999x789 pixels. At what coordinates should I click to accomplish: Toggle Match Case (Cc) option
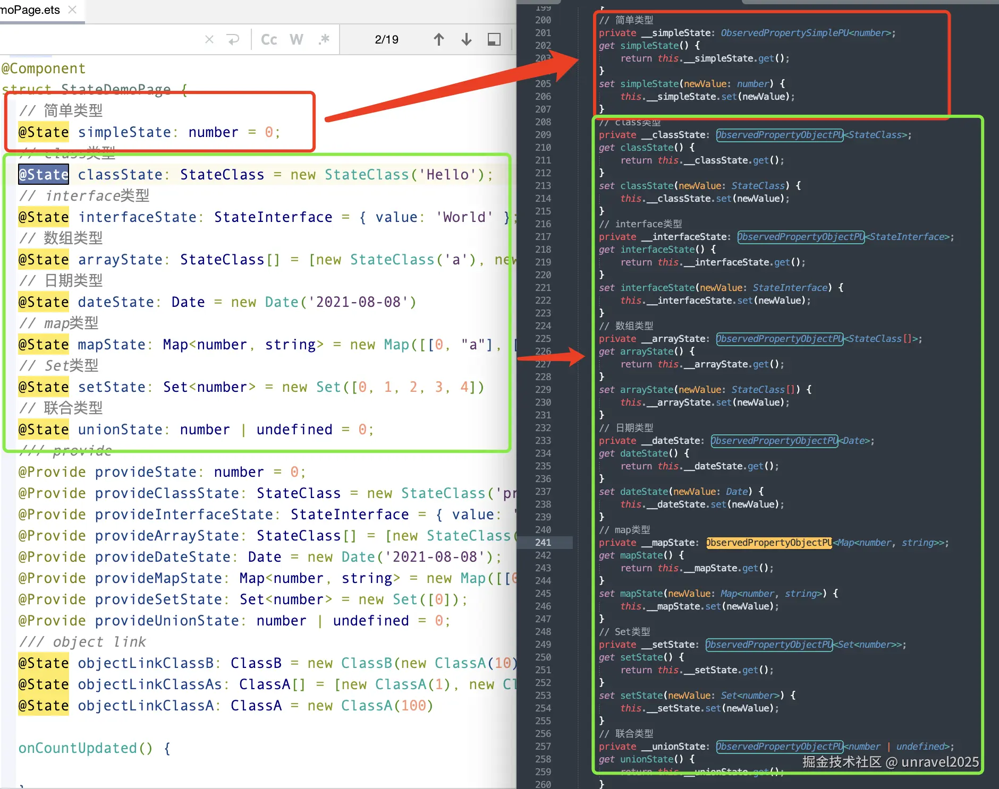coord(269,39)
